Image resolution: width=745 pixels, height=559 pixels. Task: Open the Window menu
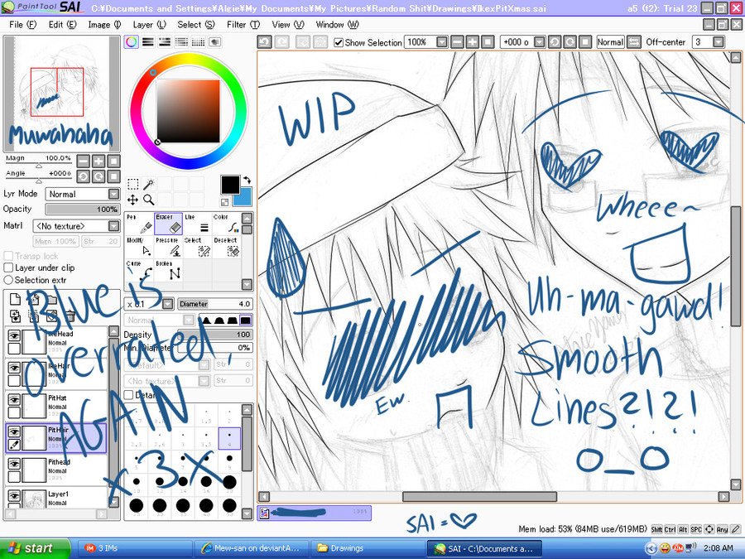[338, 25]
